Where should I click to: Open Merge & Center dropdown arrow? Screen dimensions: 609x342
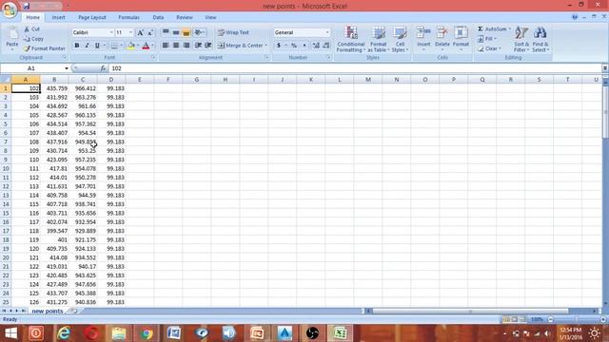coord(266,46)
